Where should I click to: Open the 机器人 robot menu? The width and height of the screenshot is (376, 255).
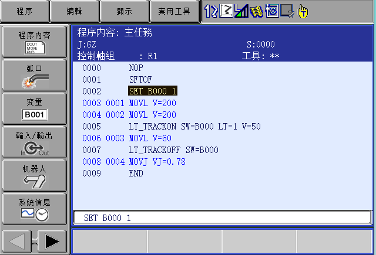click(34, 175)
